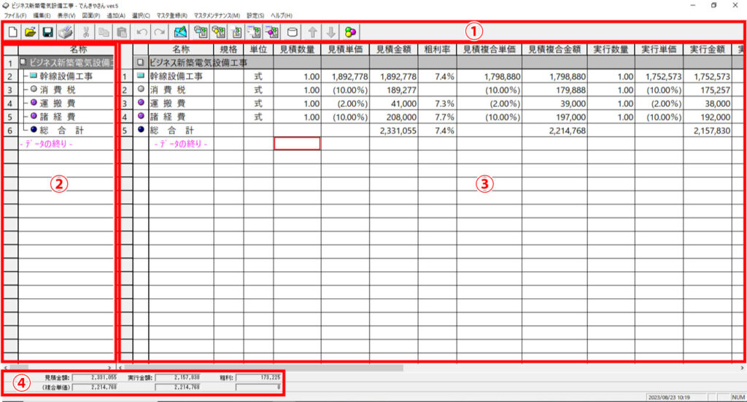Click the database cylinder toolbar icon
747x402 pixels.
pyautogui.click(x=293, y=32)
